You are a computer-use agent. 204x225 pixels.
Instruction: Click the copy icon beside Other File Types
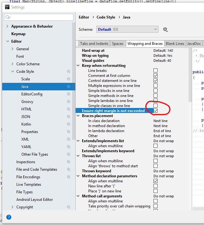(x=69, y=154)
